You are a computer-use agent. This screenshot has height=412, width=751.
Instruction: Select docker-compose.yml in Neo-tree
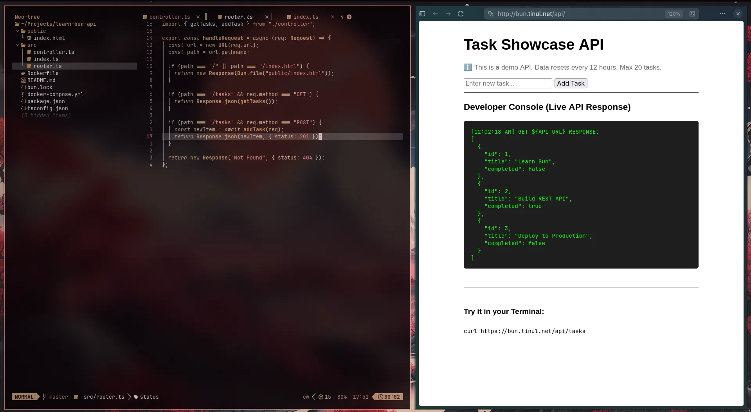click(55, 94)
